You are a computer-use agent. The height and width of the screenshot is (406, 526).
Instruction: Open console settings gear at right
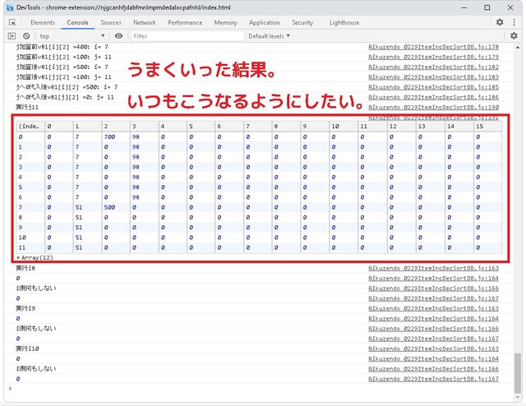(514, 35)
